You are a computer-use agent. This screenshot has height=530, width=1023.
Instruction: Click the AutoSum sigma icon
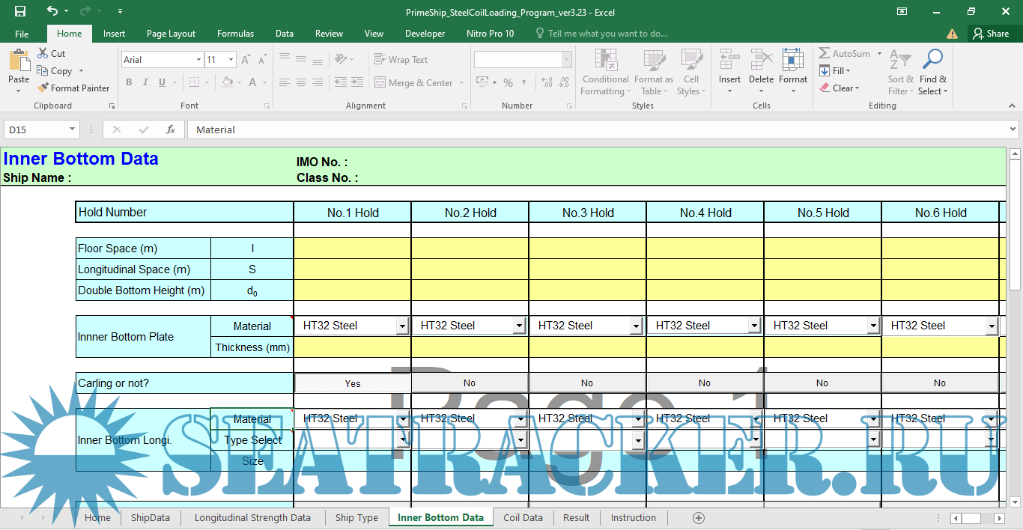[824, 54]
